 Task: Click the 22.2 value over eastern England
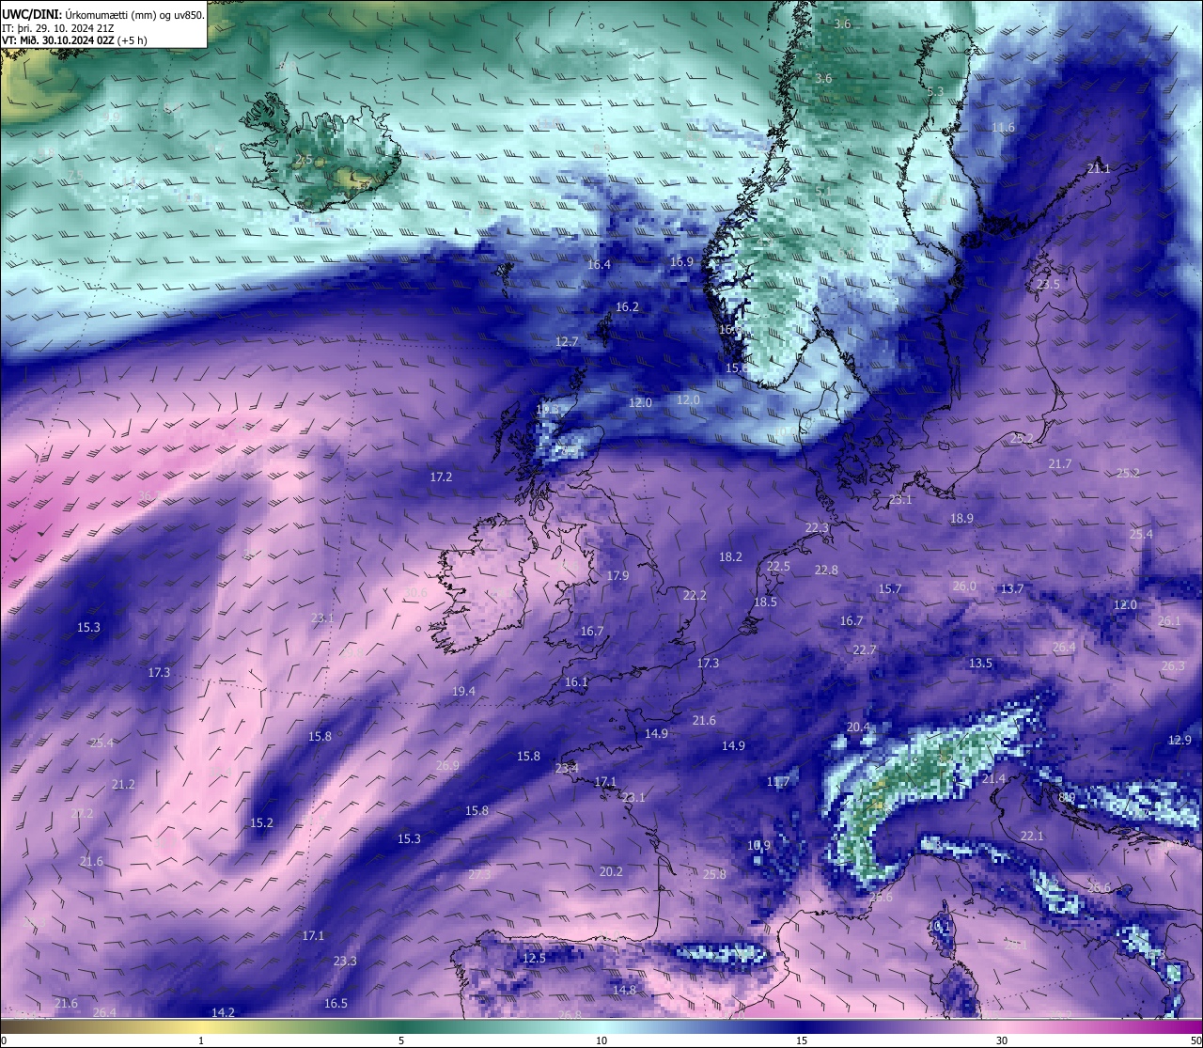[695, 595]
